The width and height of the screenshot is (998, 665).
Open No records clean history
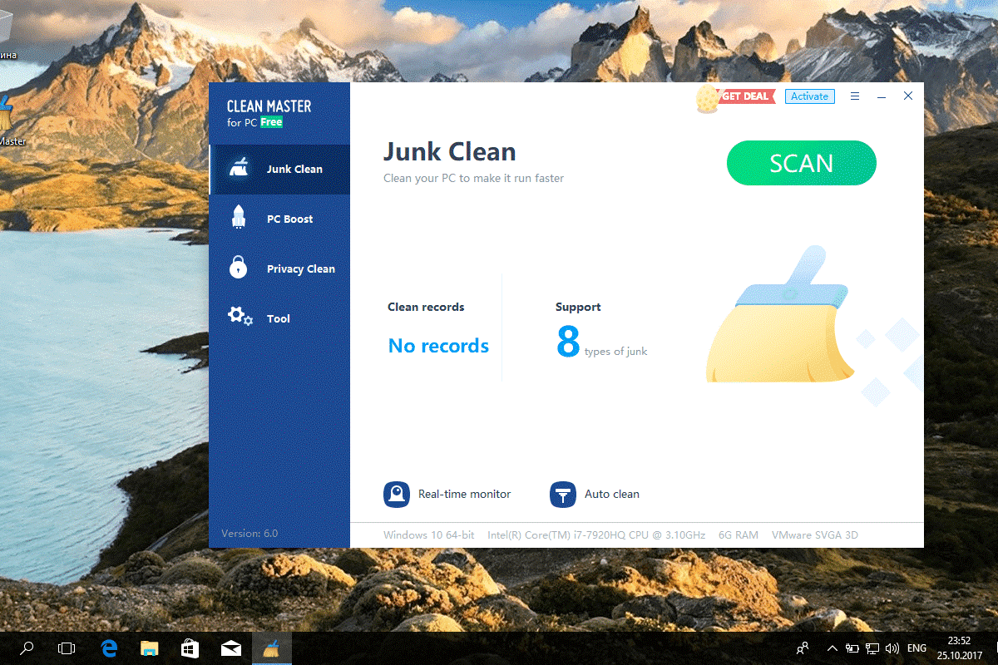438,346
